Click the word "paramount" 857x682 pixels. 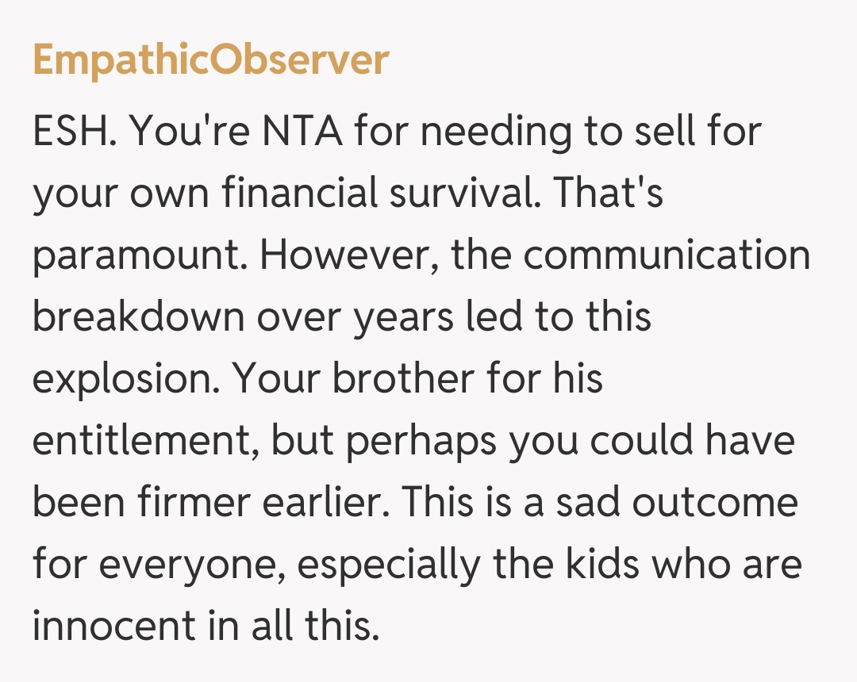(x=139, y=255)
